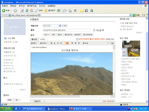
Task: Click the 제목 title input field
Action: (67, 30)
